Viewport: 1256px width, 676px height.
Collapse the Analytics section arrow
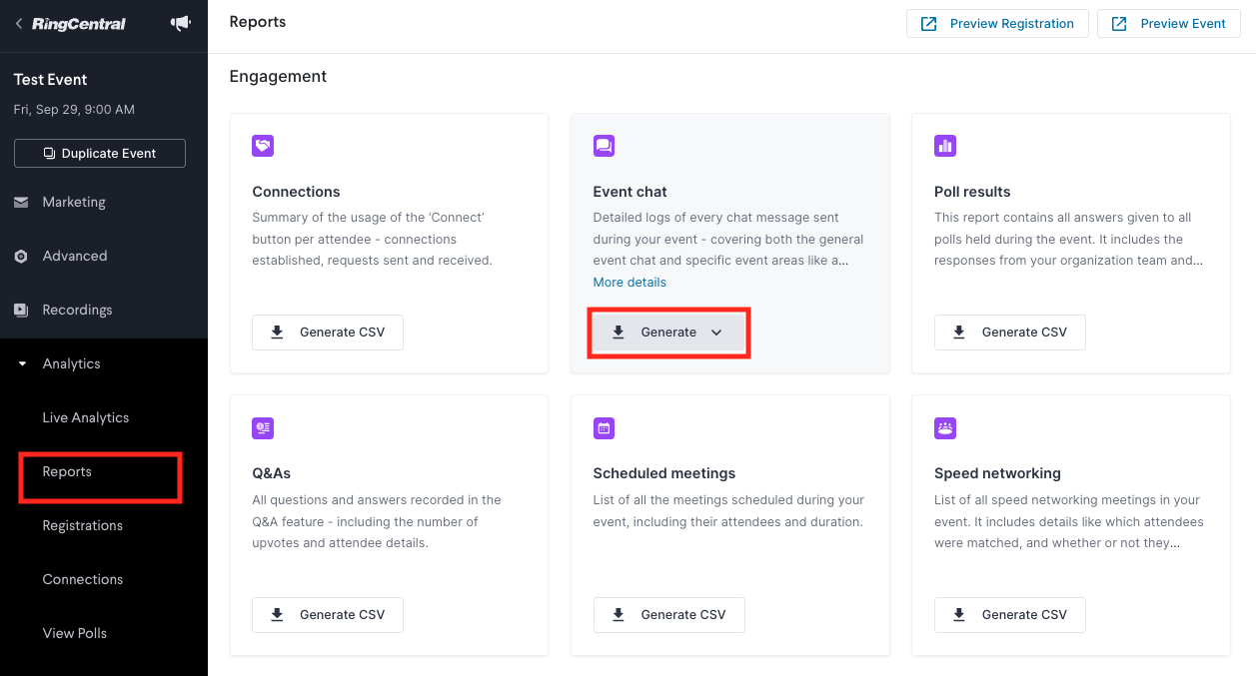[x=22, y=364]
